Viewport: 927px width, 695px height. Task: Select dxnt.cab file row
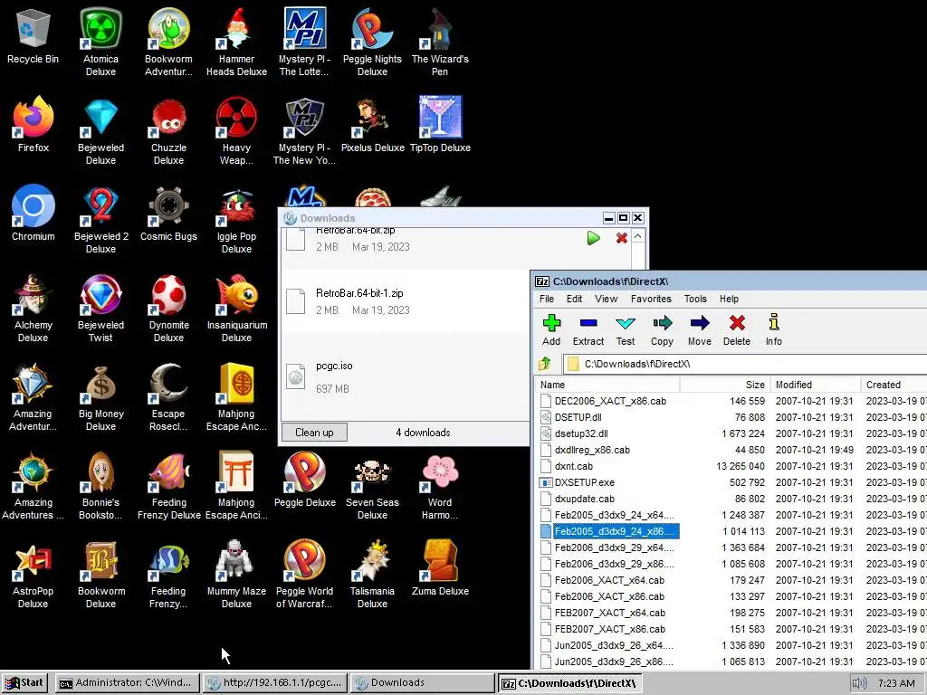pyautogui.click(x=731, y=466)
